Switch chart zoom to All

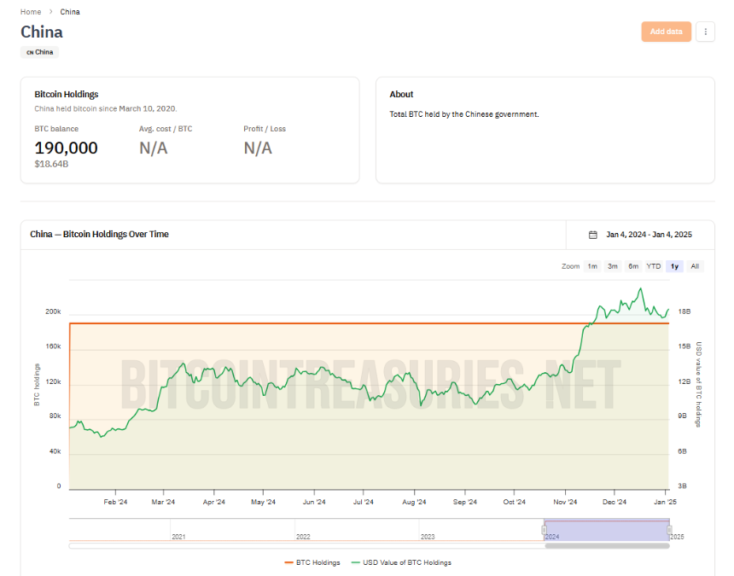click(695, 266)
